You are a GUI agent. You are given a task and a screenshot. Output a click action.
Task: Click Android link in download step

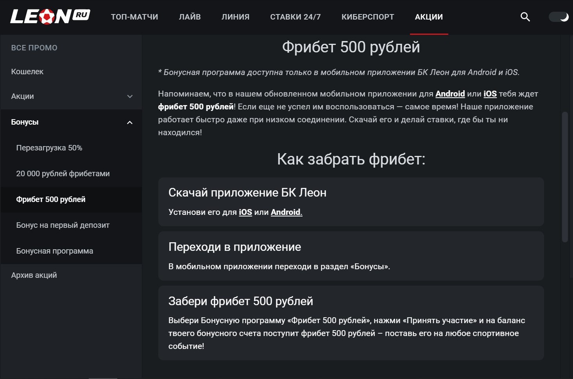tap(286, 212)
